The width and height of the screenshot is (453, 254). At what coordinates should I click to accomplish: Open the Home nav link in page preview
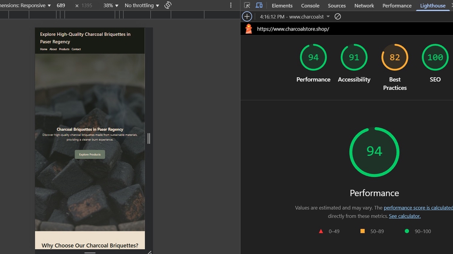pyautogui.click(x=43, y=49)
